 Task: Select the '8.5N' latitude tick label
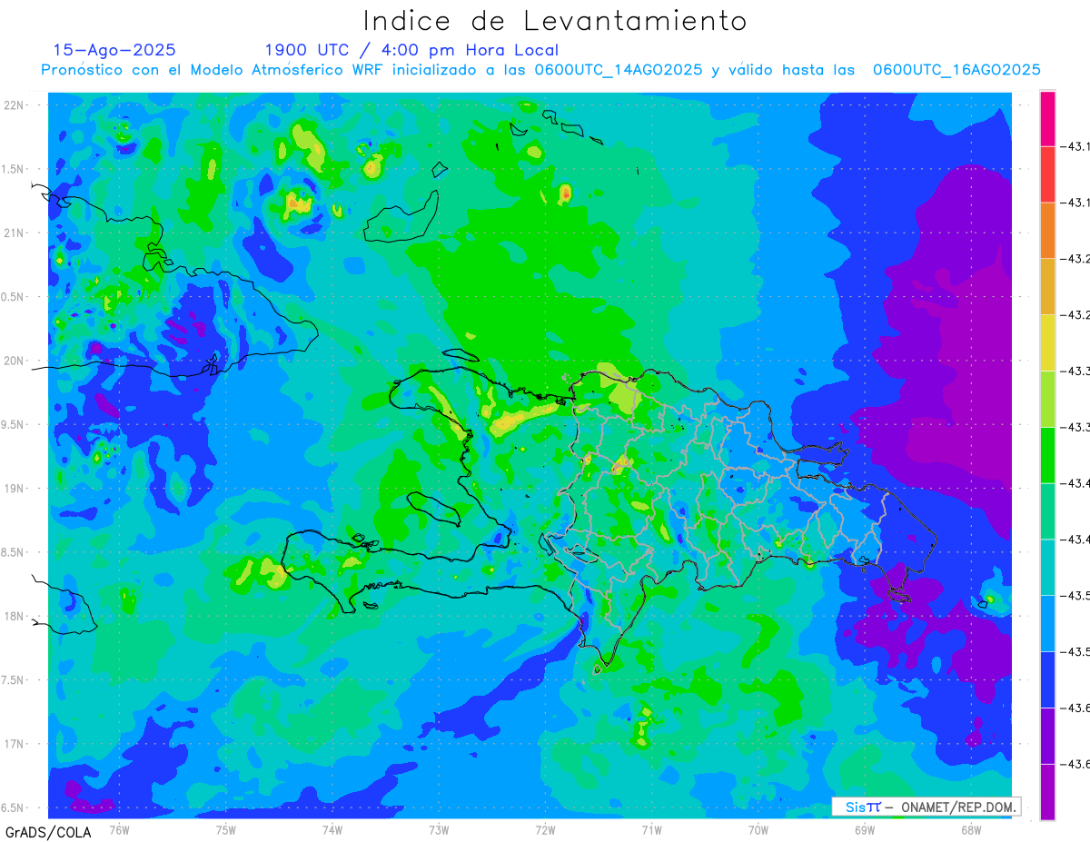point(14,552)
